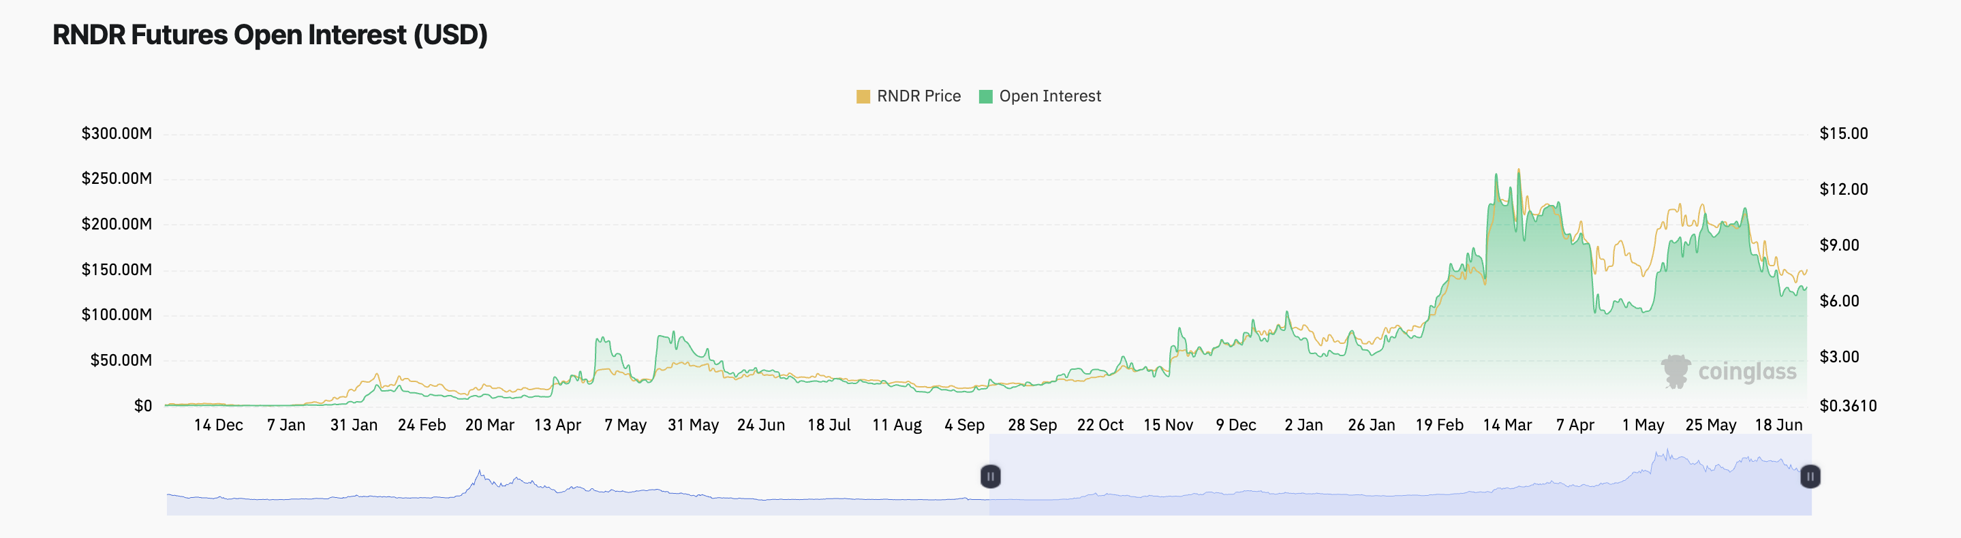Click the 18 Jun date label
Screen dimensions: 1961x538
point(1779,426)
